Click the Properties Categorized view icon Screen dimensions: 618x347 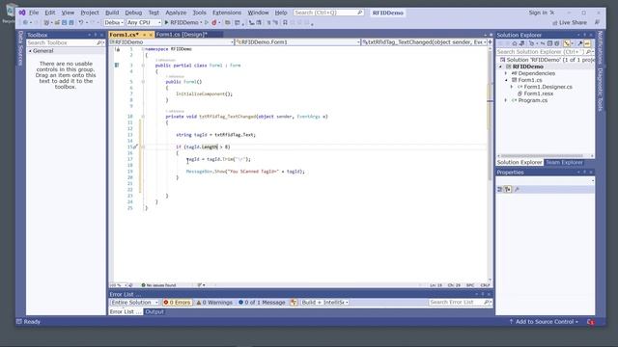[500, 189]
